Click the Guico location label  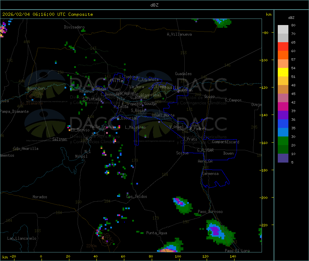(209, 96)
